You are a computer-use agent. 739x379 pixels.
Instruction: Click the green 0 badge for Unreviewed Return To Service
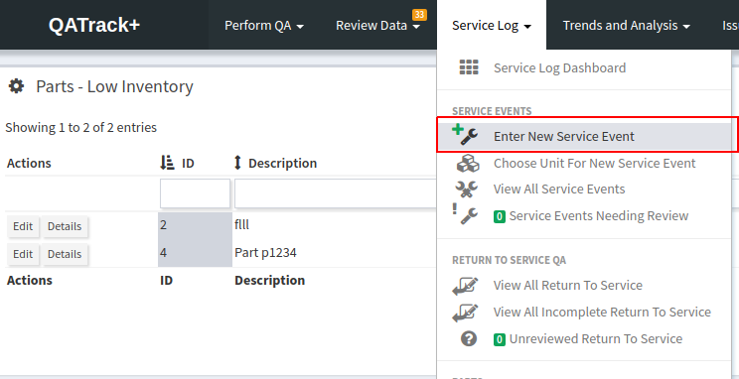click(500, 339)
